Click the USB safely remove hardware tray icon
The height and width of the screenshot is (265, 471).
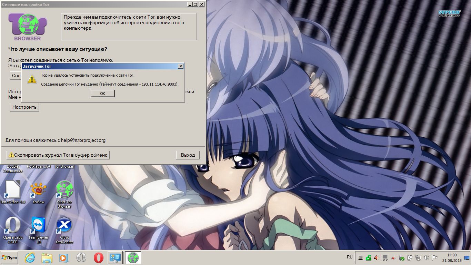click(x=401, y=258)
